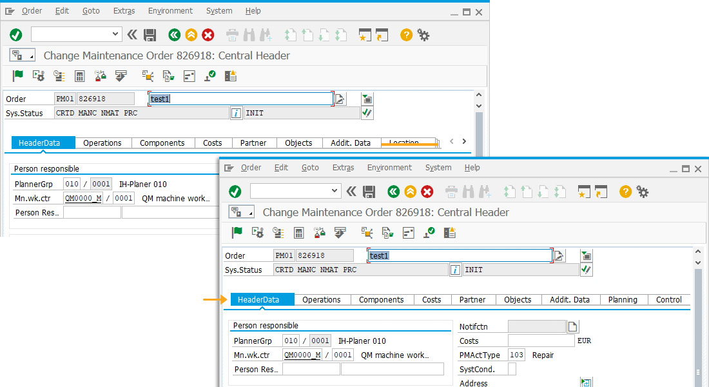Click the Save disk icon in back window
The width and height of the screenshot is (709, 387).
click(x=150, y=35)
